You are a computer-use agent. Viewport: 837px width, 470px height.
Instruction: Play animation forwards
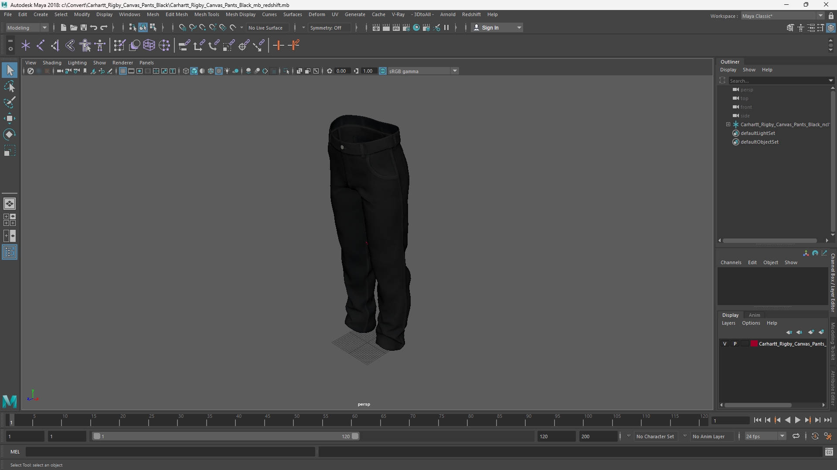(x=797, y=420)
